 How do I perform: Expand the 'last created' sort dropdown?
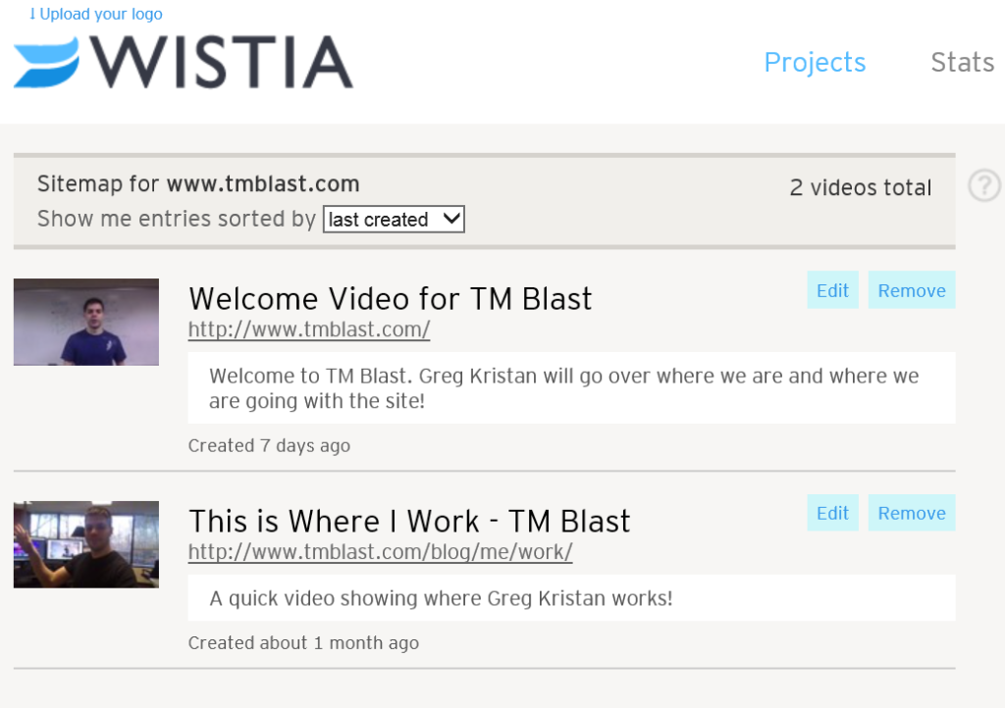pyautogui.click(x=394, y=219)
